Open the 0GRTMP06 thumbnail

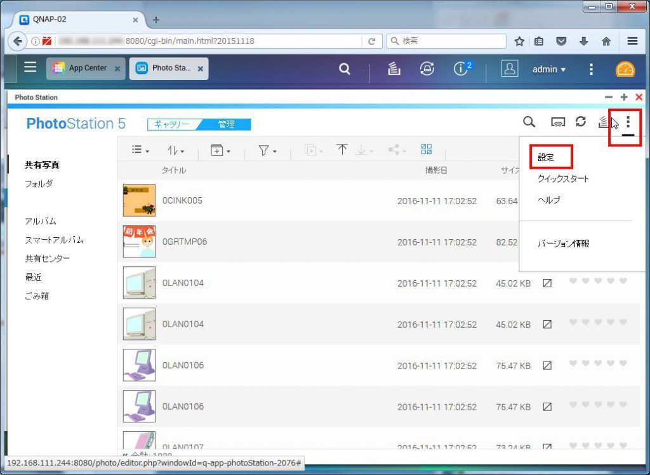[x=139, y=242]
